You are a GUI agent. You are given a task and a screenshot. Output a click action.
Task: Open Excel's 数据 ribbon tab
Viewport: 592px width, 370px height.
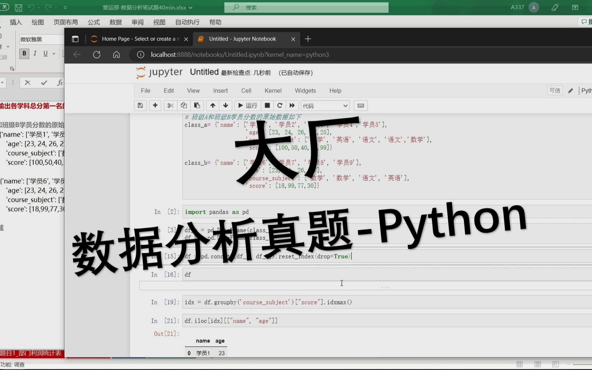pos(116,22)
